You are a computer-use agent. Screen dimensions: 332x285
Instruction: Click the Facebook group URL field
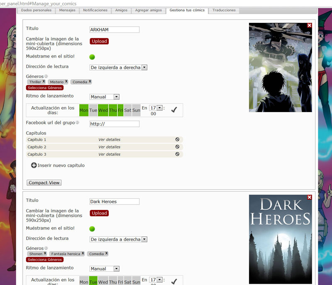[115, 124]
